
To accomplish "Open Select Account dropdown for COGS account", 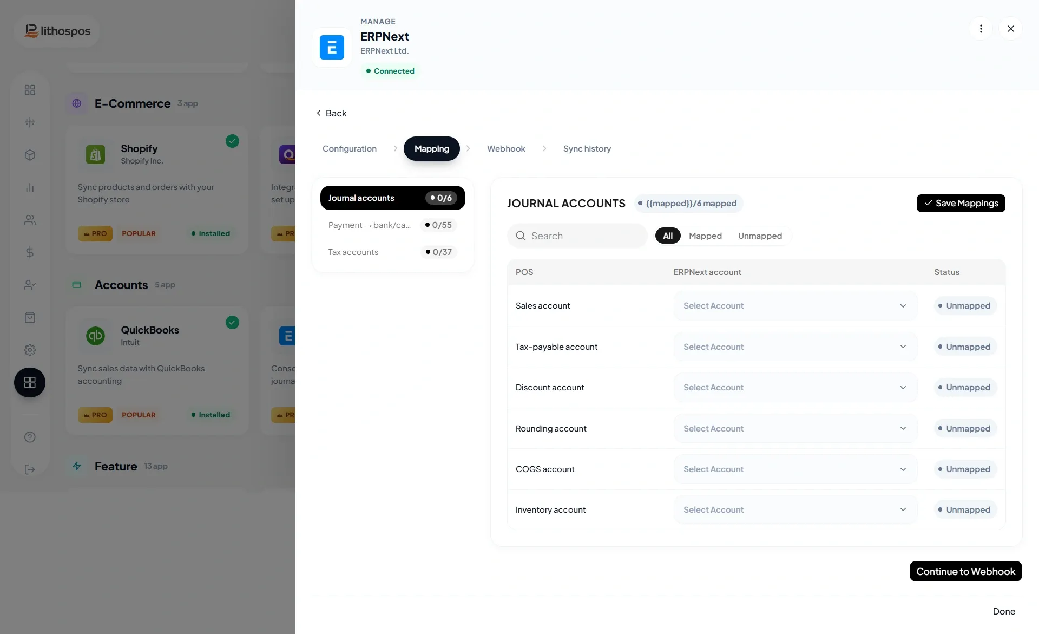I will click(x=795, y=469).
